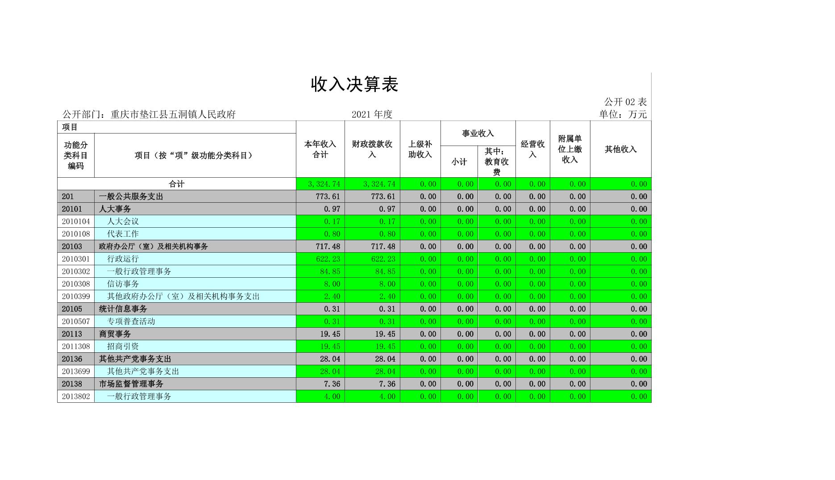Click the 附属单位上缴收入 header cell
This screenshot has height=480, width=835.
click(569, 149)
